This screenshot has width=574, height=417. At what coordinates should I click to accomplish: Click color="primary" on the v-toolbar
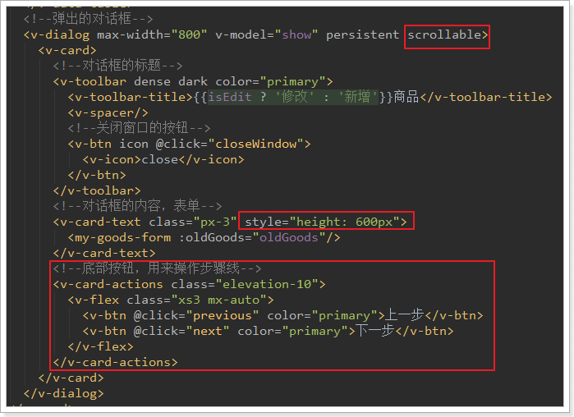[270, 81]
